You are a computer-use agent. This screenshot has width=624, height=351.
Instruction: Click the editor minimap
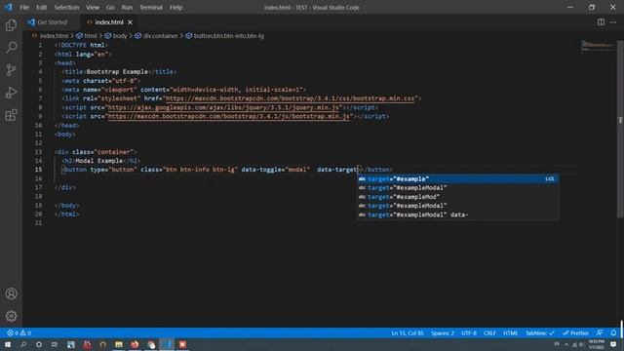coord(597,46)
